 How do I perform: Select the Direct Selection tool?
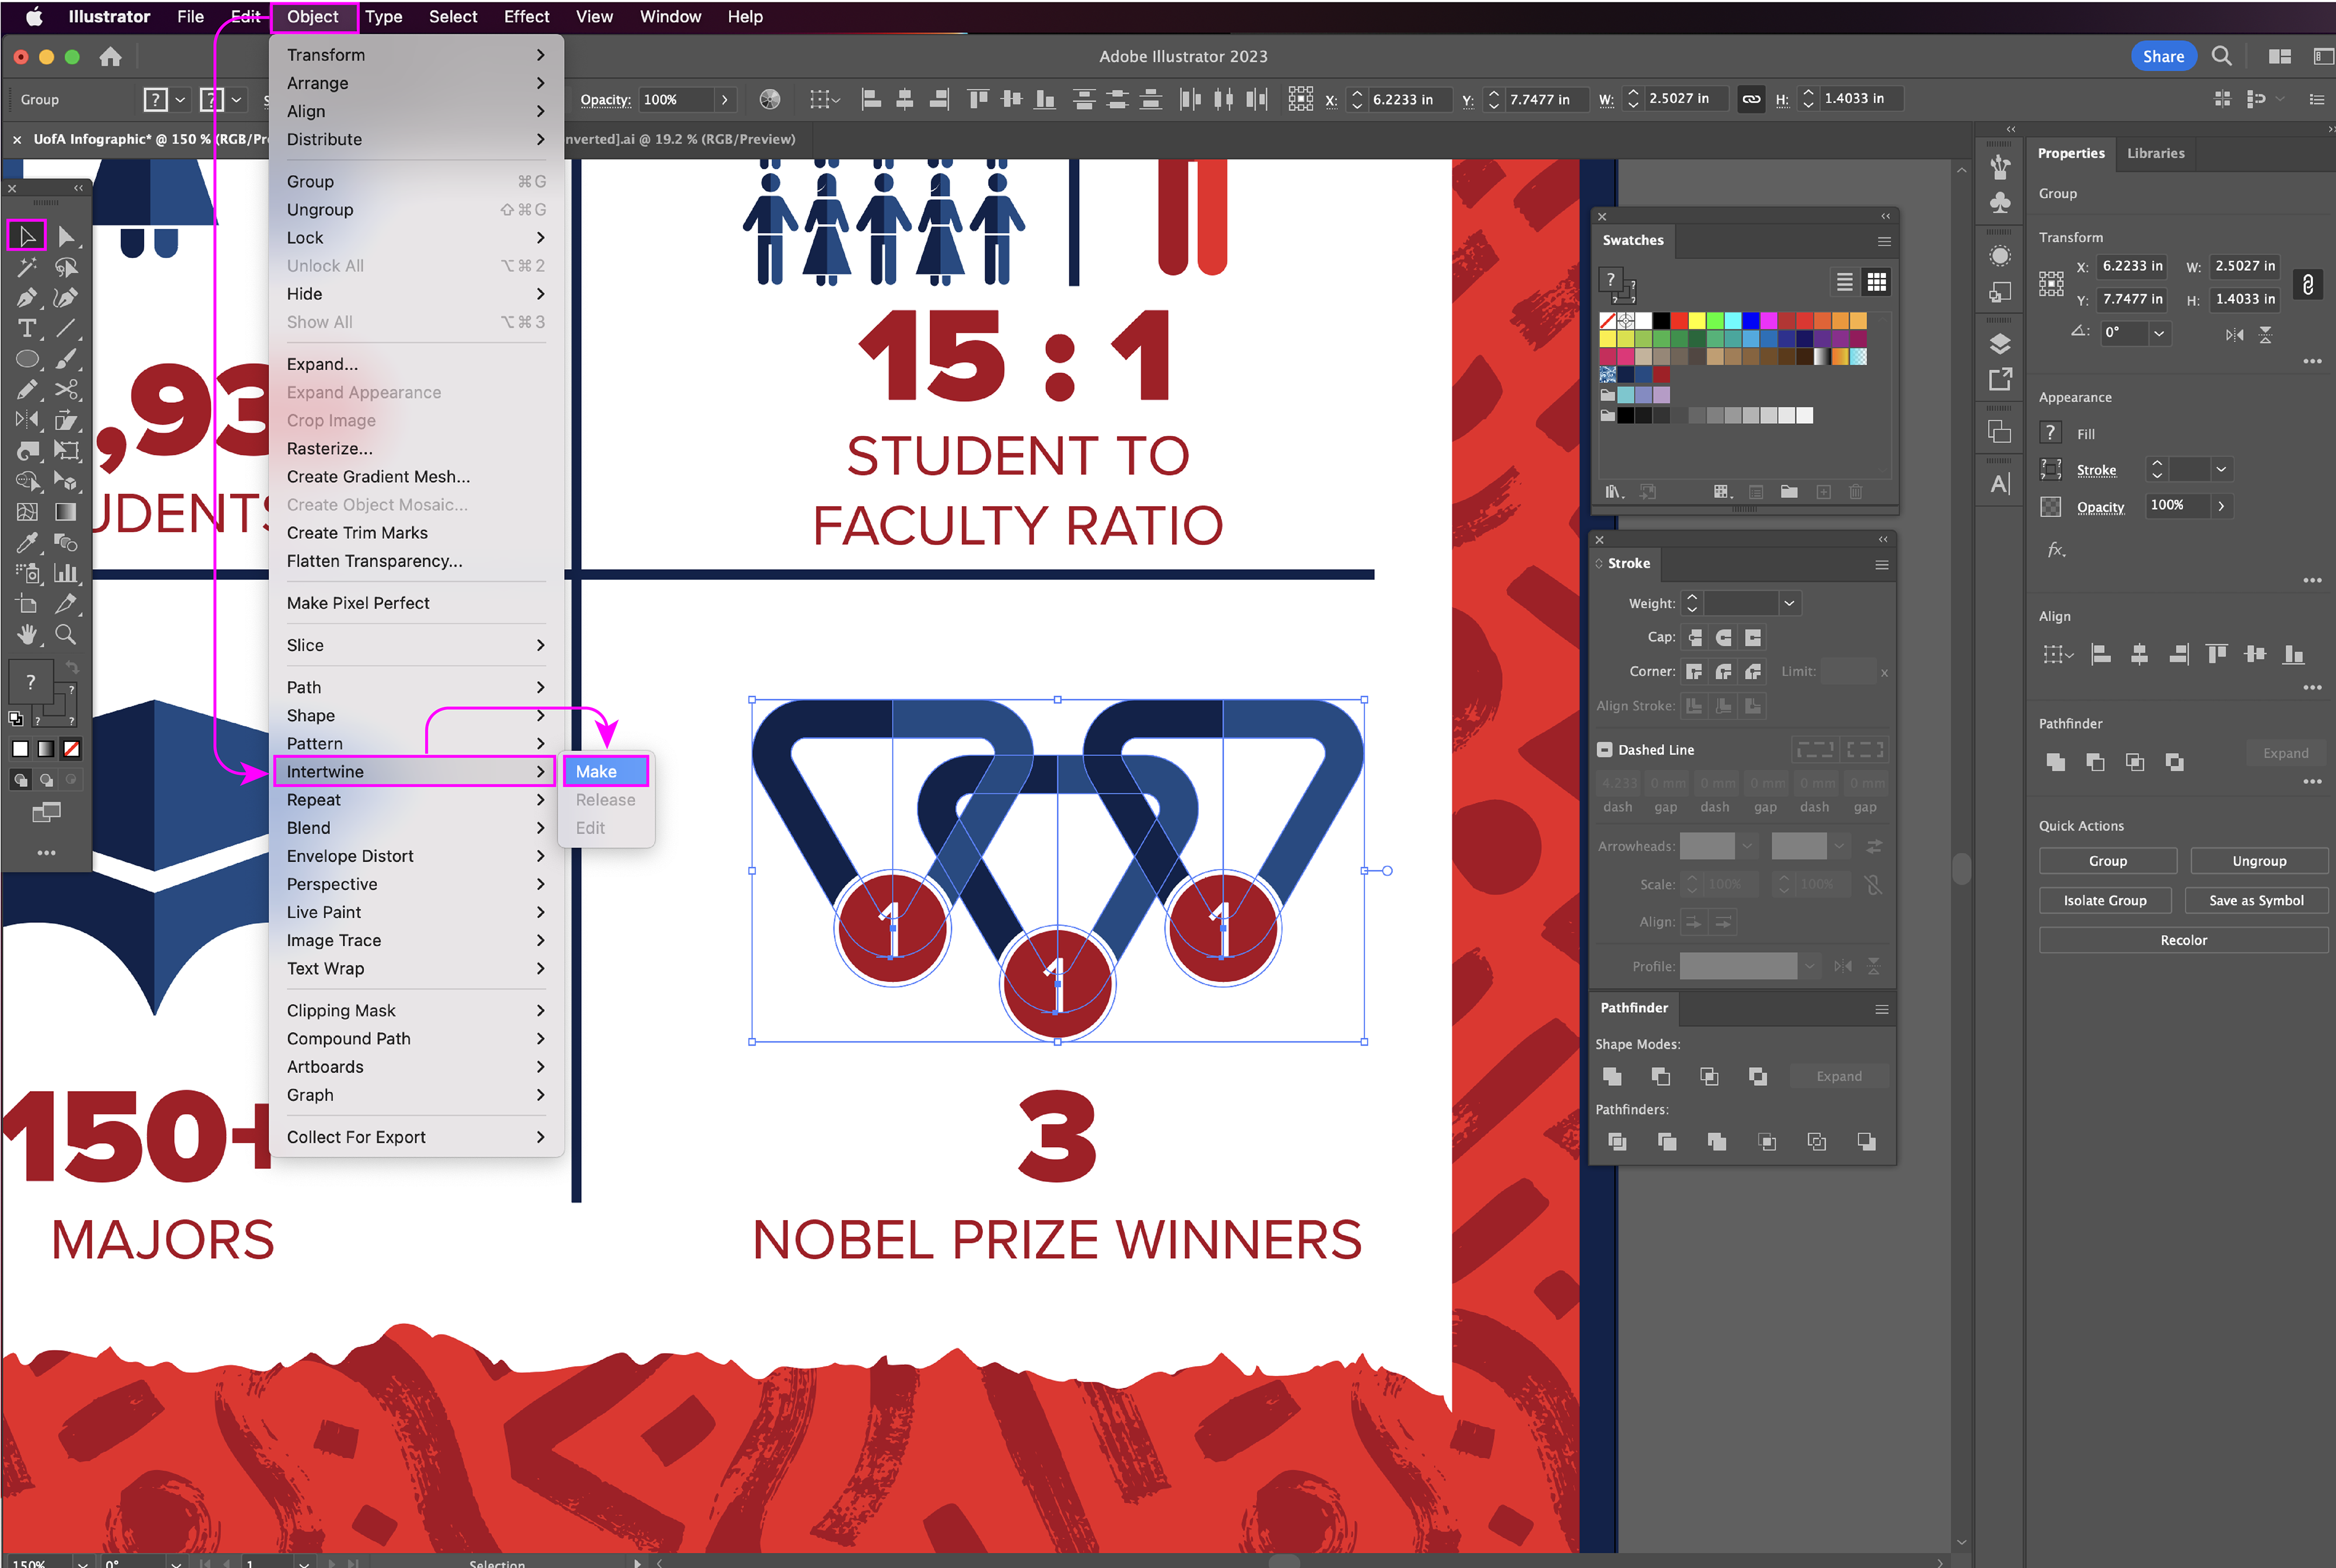click(x=66, y=237)
